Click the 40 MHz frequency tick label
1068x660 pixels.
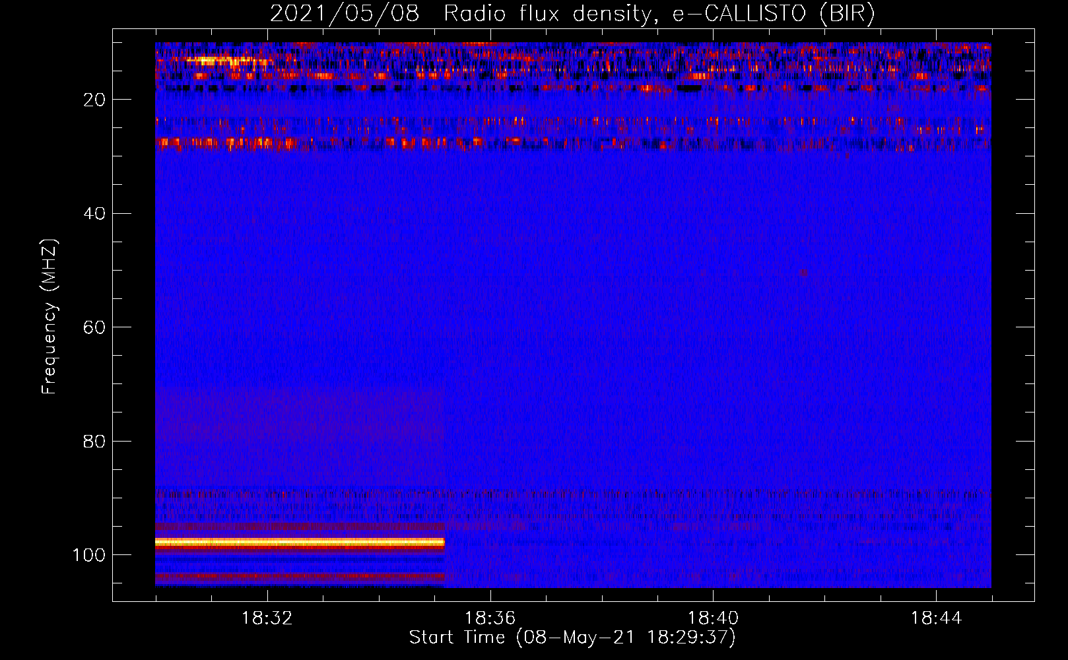94,214
